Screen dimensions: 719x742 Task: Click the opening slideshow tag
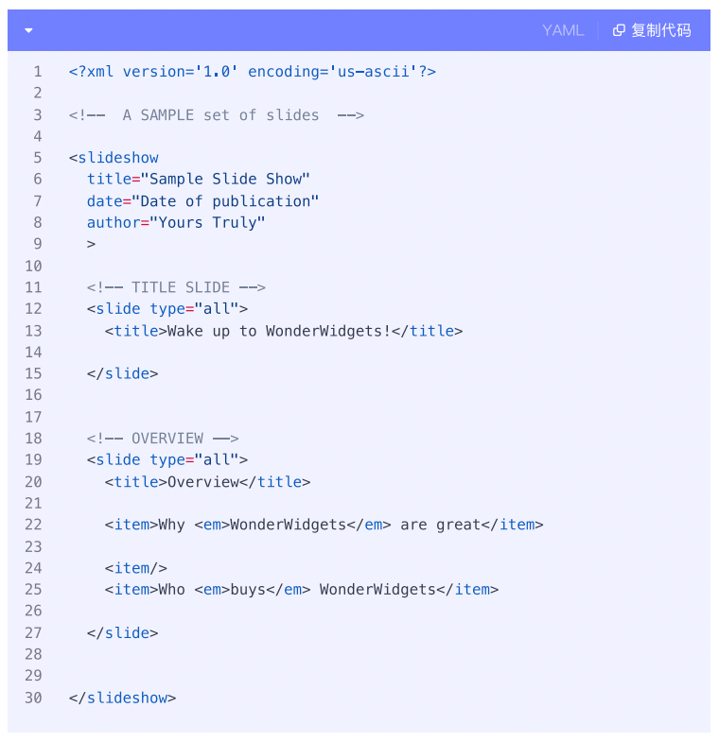(x=114, y=158)
